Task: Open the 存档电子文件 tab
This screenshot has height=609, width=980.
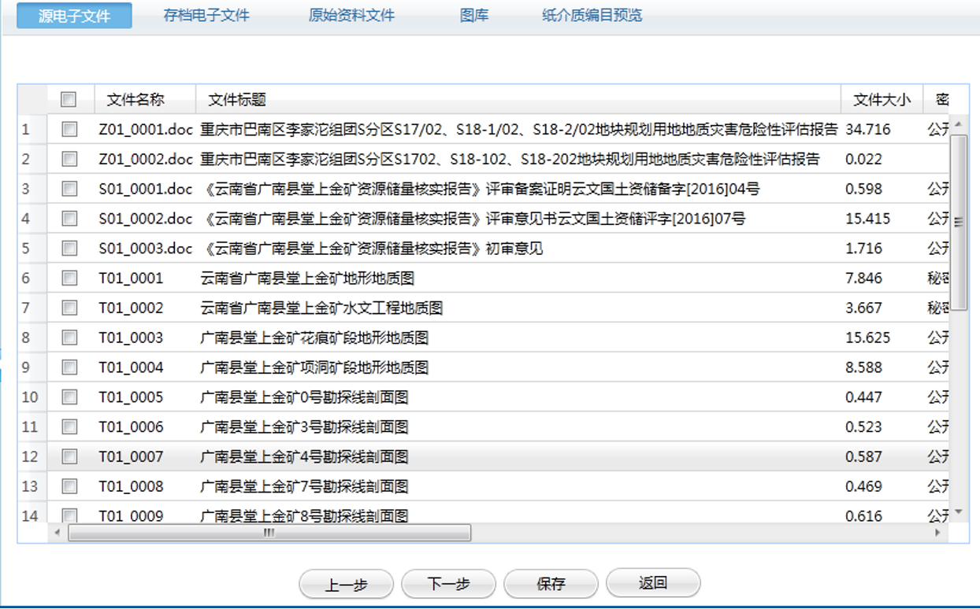Action: tap(206, 16)
